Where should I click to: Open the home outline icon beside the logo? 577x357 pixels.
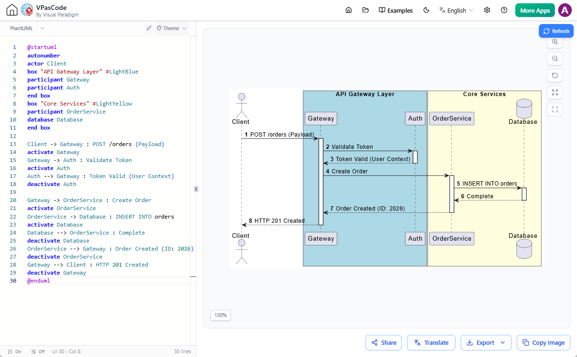click(12, 10)
